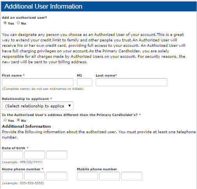Click the mobile phone last four digits box
197x189 pixels.
tap(132, 176)
